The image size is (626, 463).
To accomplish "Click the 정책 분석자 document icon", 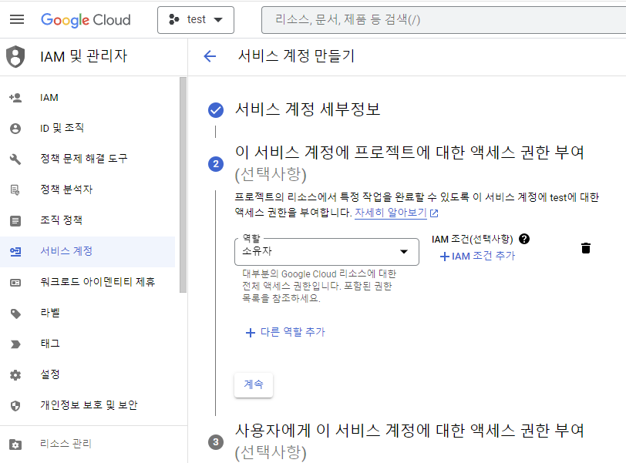I will [15, 190].
